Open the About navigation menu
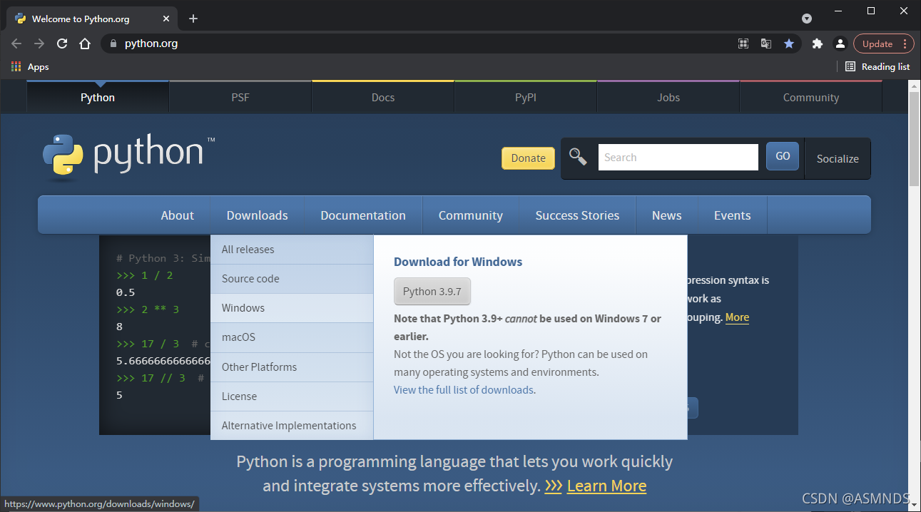 (178, 215)
